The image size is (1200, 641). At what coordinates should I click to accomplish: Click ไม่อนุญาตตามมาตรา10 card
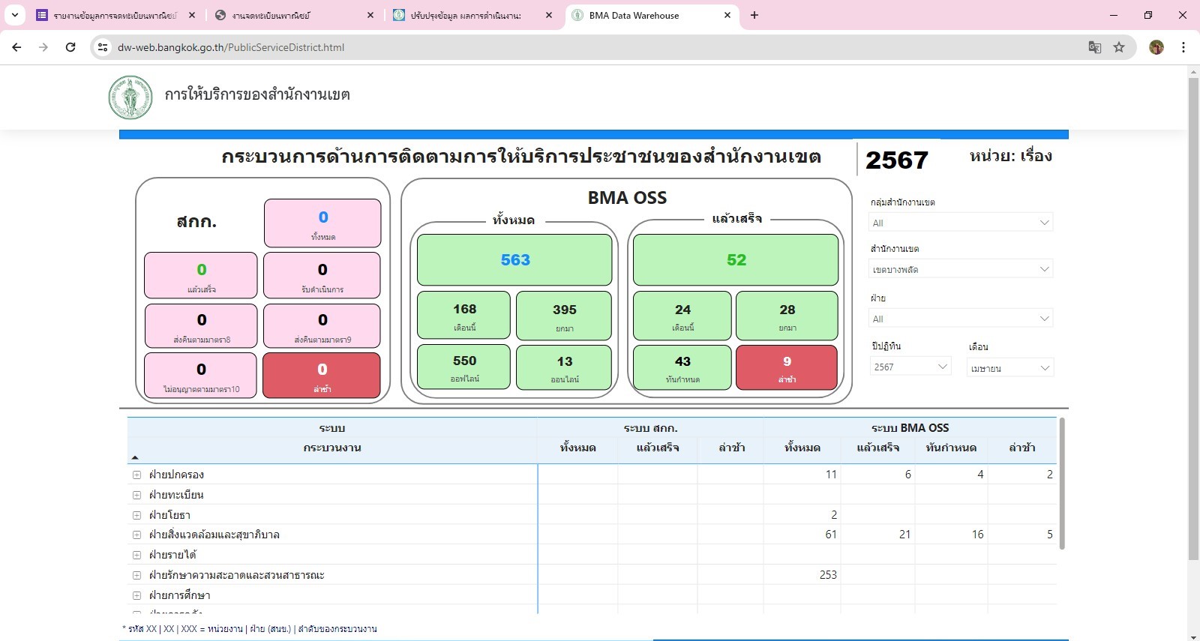tap(201, 375)
